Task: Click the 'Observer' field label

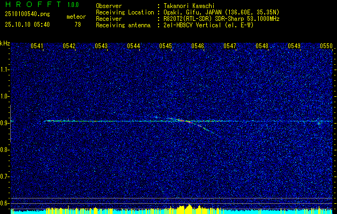Action: tap(109, 6)
